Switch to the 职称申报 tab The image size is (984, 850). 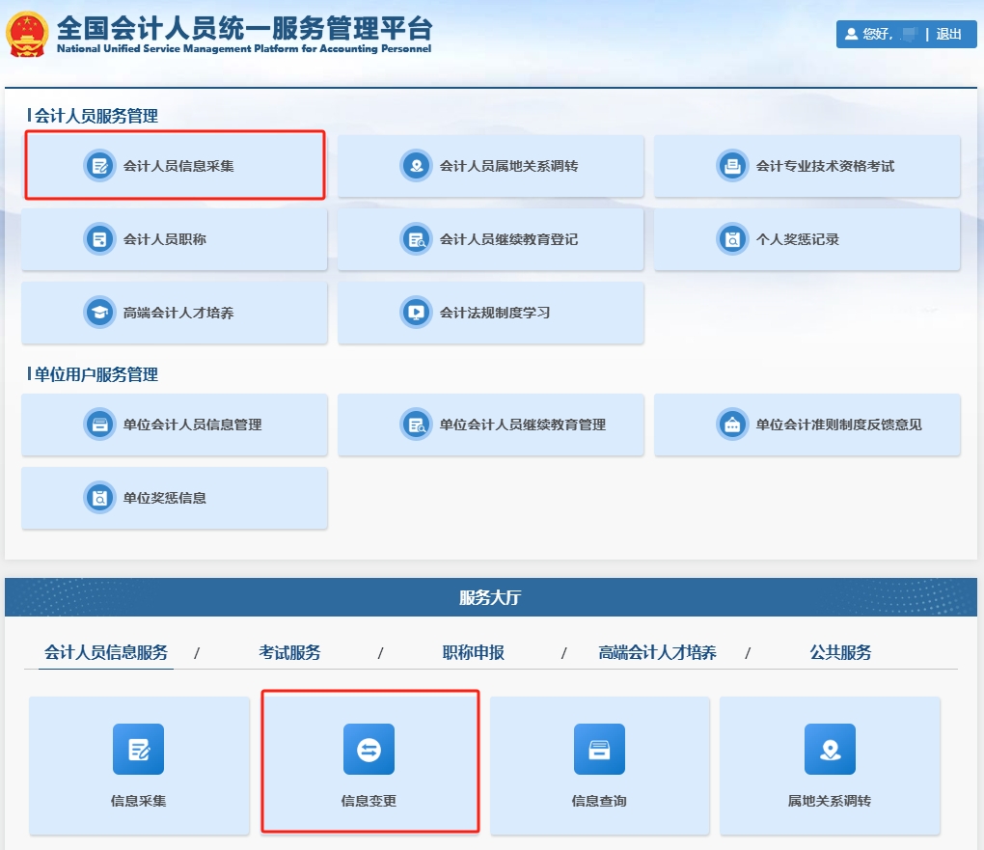pyautogui.click(x=473, y=653)
